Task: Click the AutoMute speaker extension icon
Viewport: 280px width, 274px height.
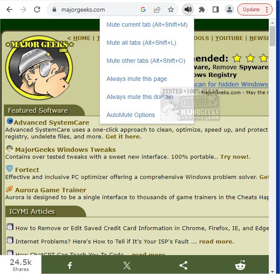Action: click(x=188, y=9)
